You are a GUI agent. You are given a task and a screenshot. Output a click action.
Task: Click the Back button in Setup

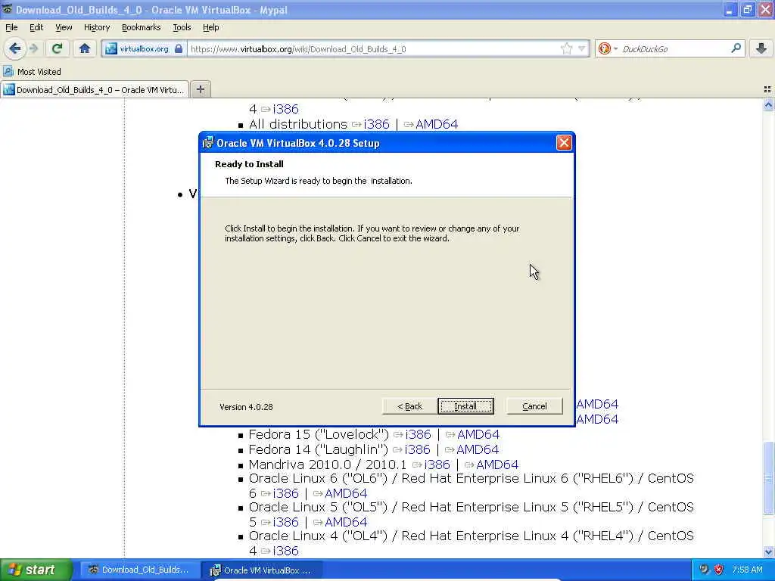point(409,406)
